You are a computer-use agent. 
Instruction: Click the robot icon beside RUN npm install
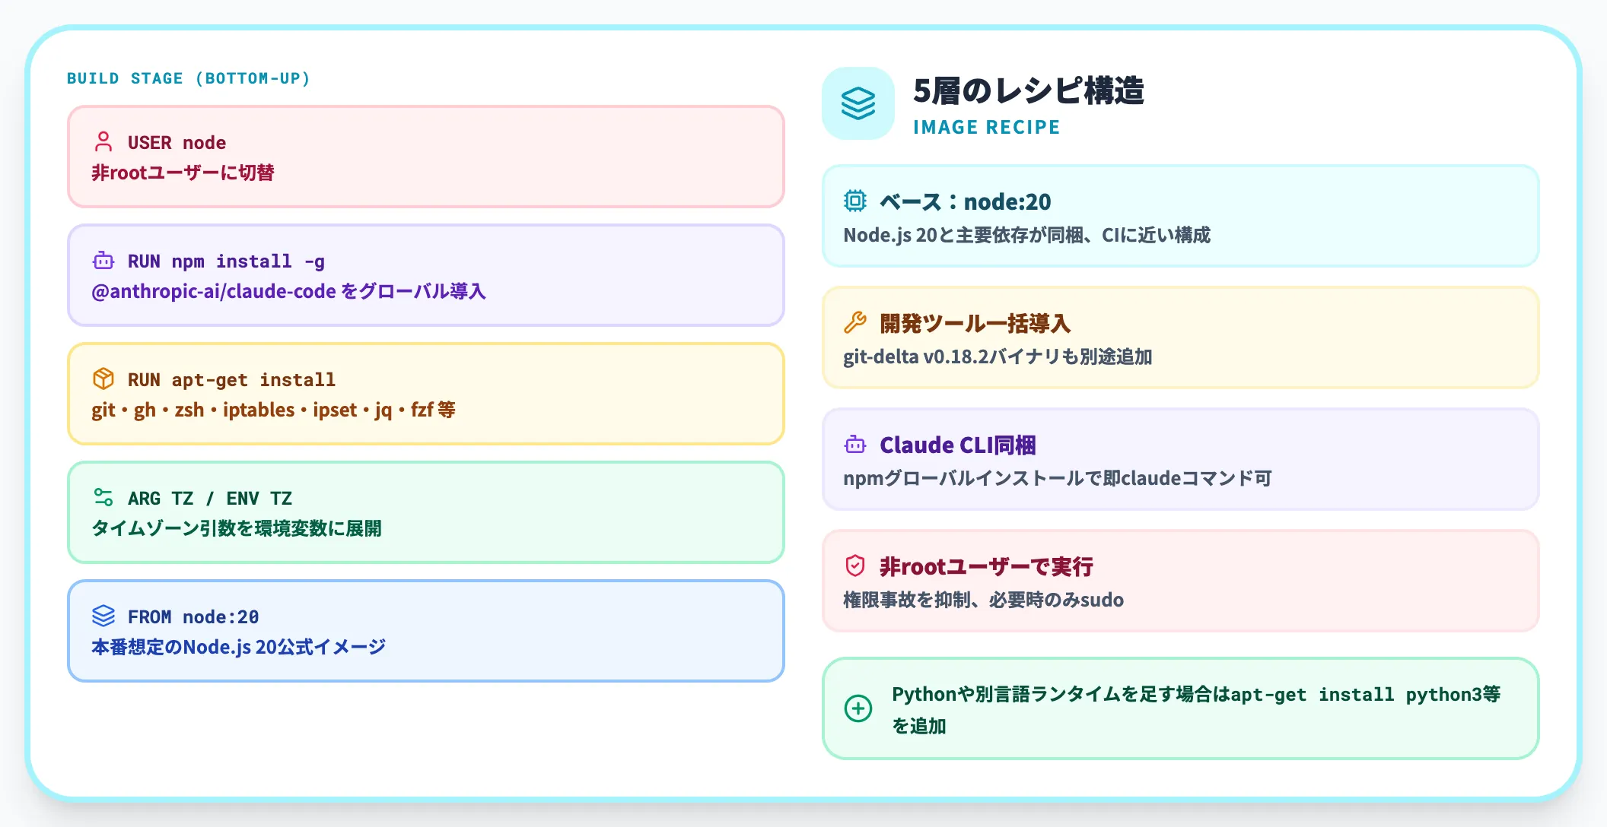click(103, 261)
